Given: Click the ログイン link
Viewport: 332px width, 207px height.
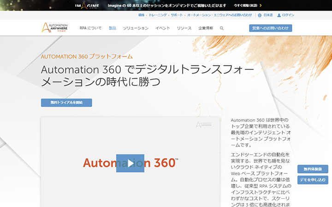Looking at the screenshot, I should [x=288, y=15].
